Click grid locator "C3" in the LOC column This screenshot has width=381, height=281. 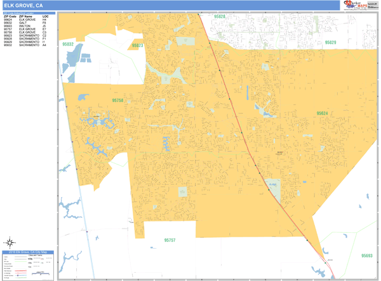[x=44, y=32]
